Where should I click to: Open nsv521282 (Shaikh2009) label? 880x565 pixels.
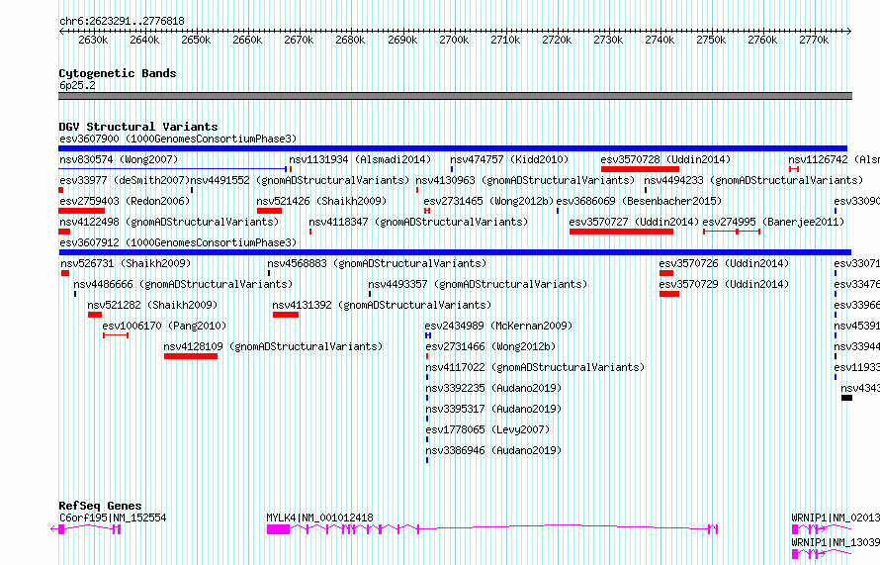(152, 305)
